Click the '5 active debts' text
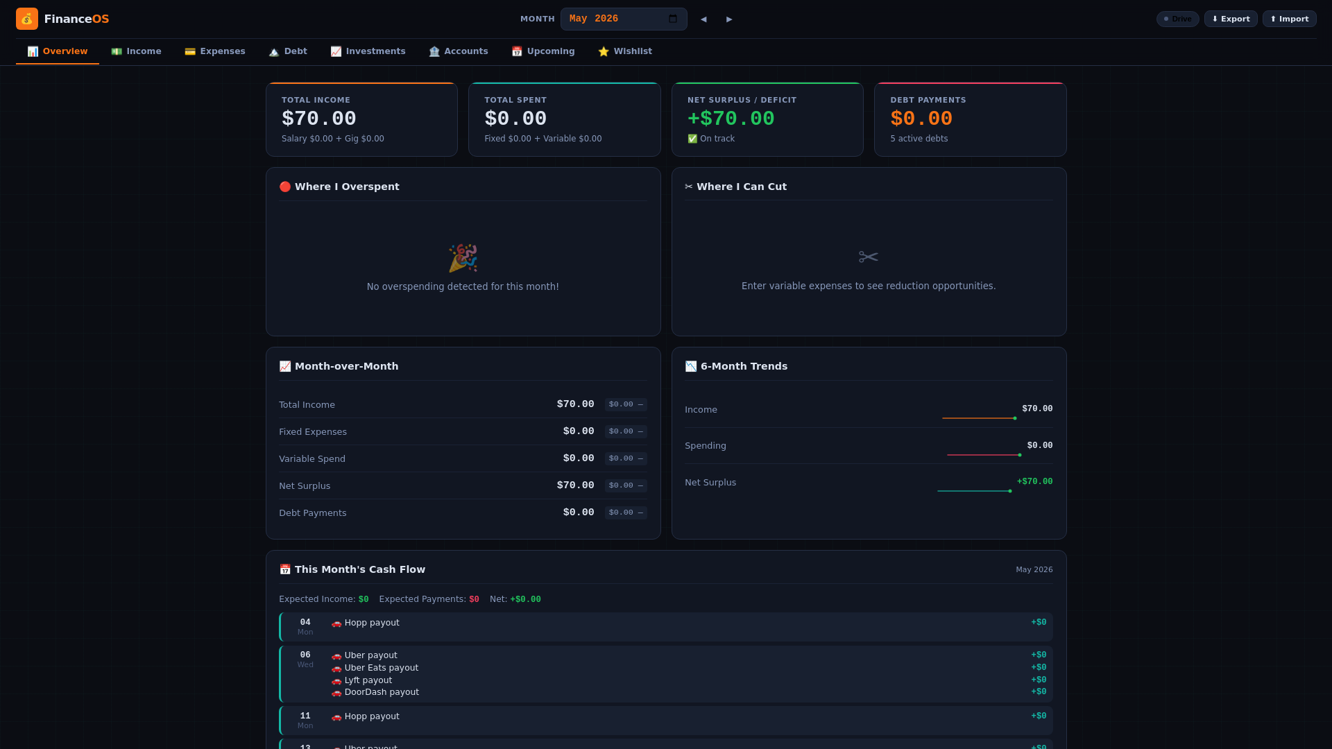Image resolution: width=1332 pixels, height=749 pixels. (x=919, y=139)
